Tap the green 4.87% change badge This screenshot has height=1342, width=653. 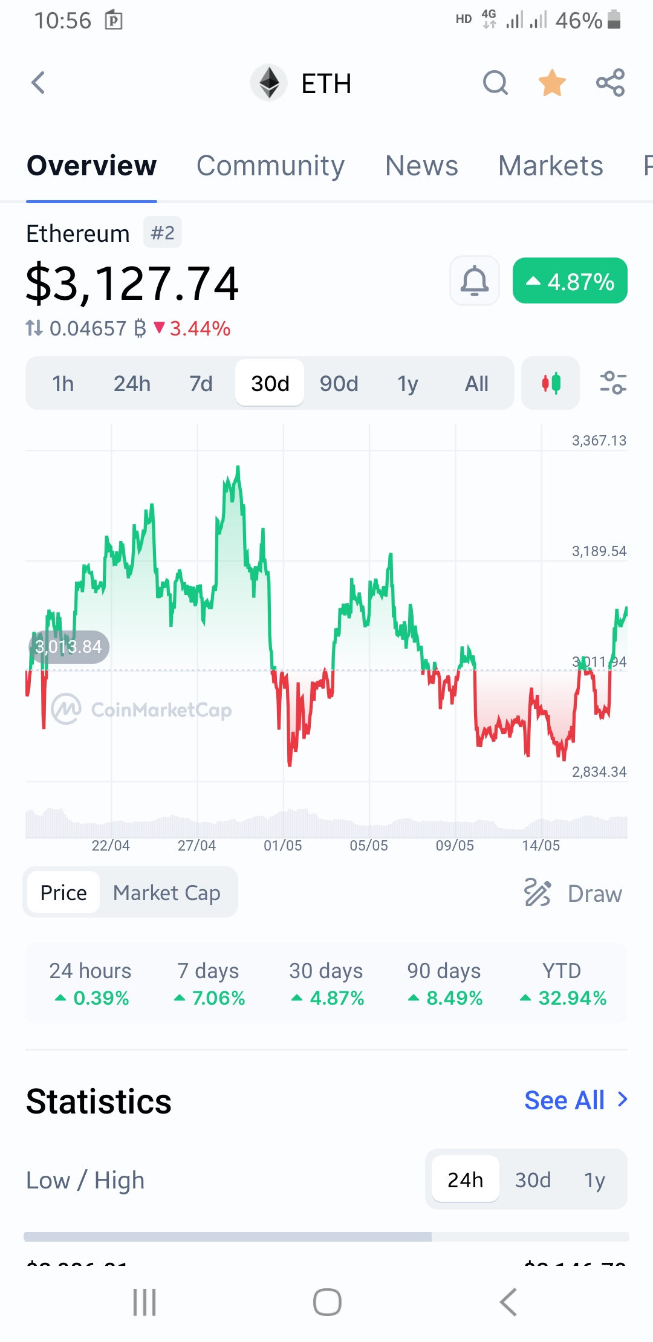click(x=570, y=281)
